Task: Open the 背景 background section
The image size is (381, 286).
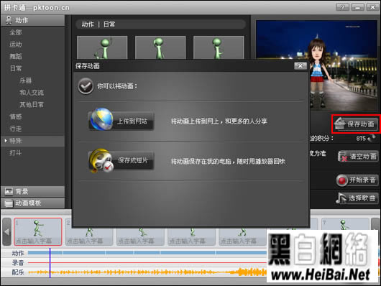Action: tap(33, 191)
